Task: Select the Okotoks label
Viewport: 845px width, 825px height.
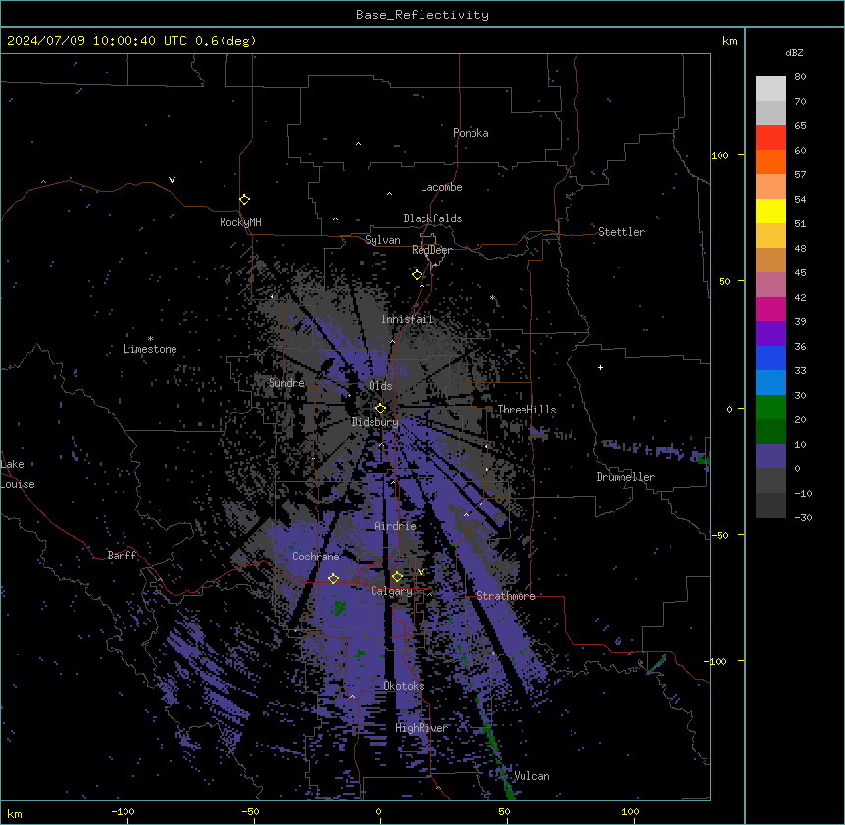Action: (x=404, y=686)
